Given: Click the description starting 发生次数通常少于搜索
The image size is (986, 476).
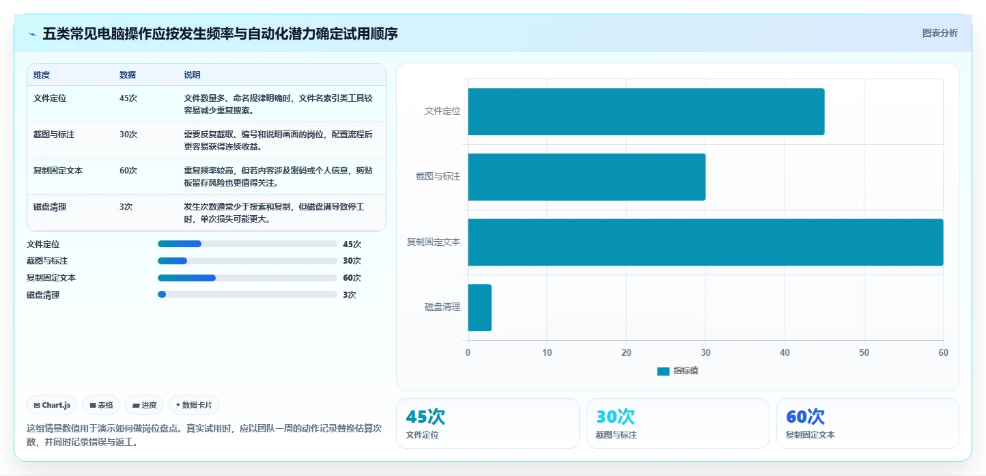Looking at the screenshot, I should 274,212.
